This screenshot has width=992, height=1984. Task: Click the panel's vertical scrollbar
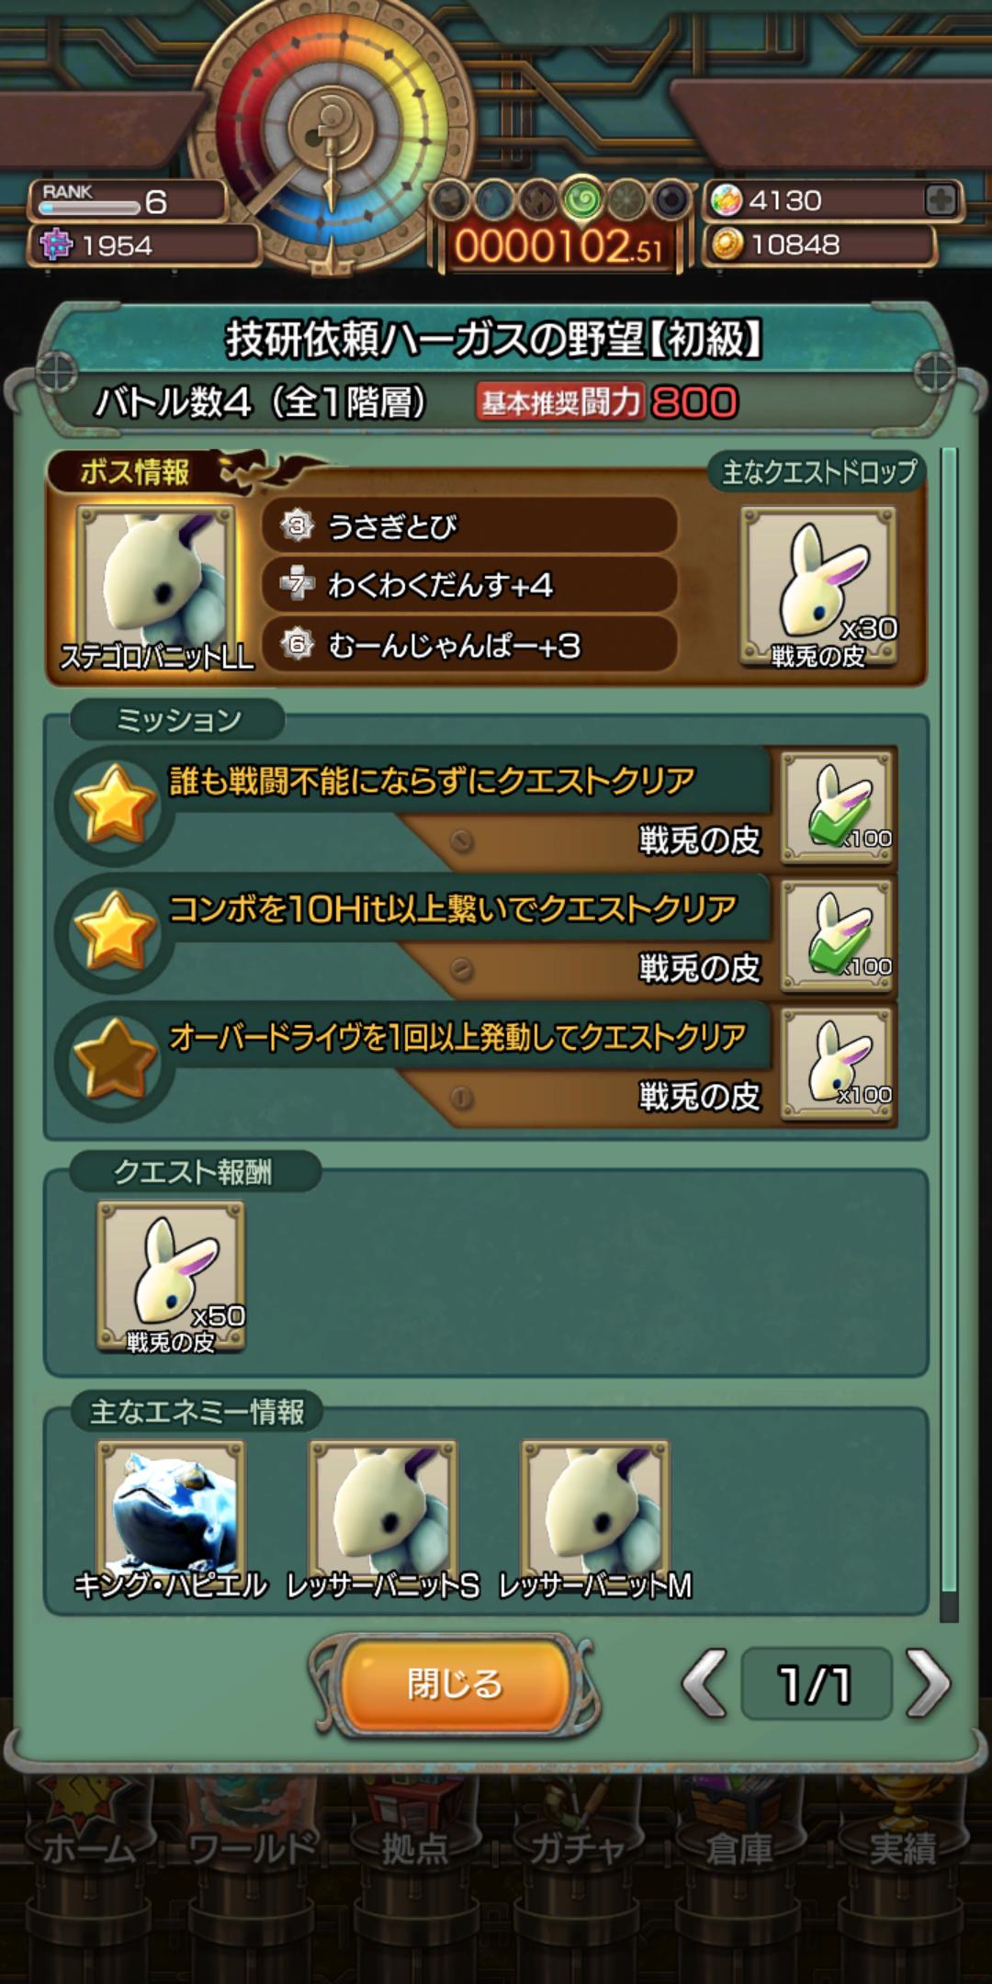tap(949, 1033)
